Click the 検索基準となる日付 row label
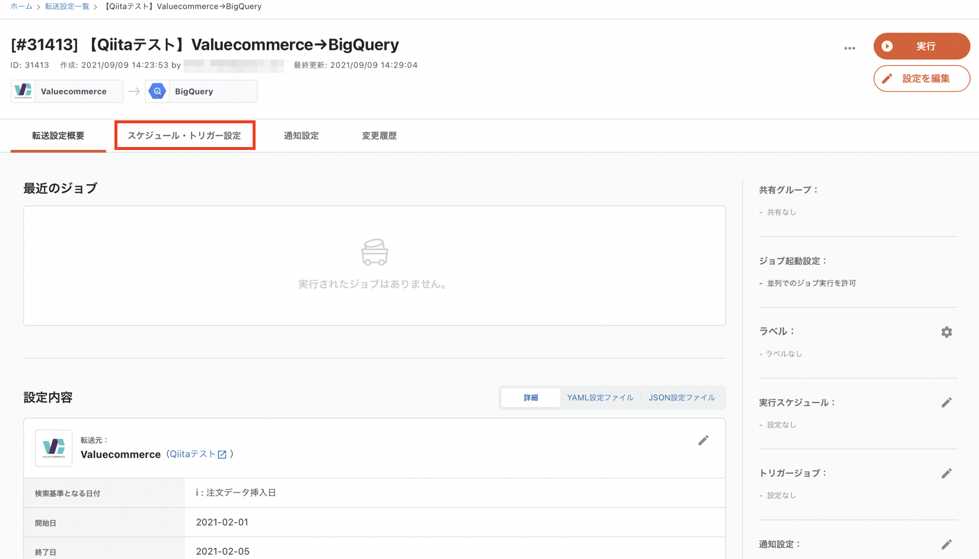The height and width of the screenshot is (559, 979). pos(68,493)
